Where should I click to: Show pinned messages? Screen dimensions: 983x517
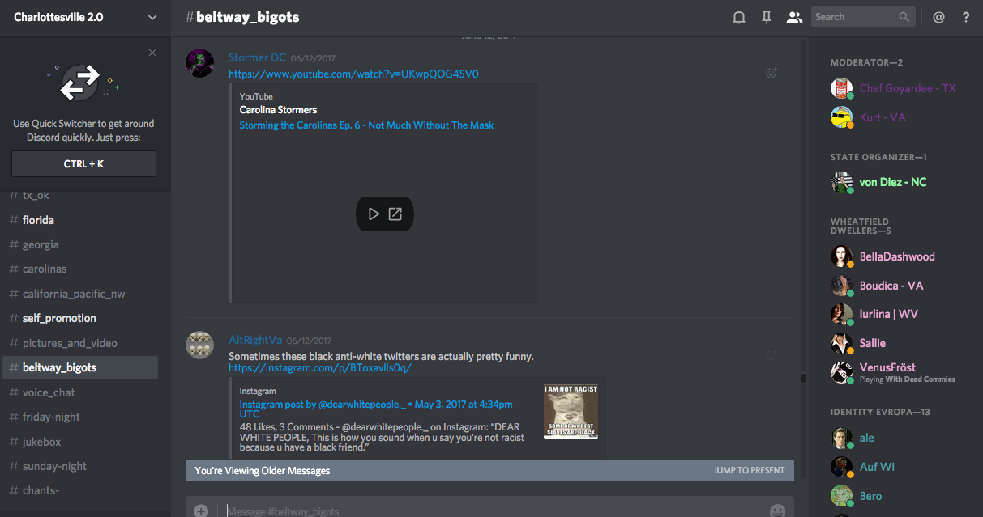pos(766,17)
